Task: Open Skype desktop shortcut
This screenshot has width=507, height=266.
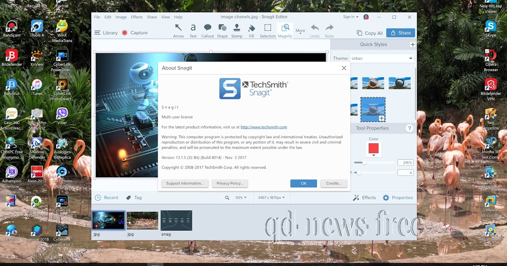Action: (491, 29)
